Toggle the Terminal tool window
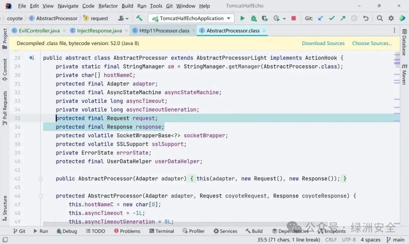 162,231
